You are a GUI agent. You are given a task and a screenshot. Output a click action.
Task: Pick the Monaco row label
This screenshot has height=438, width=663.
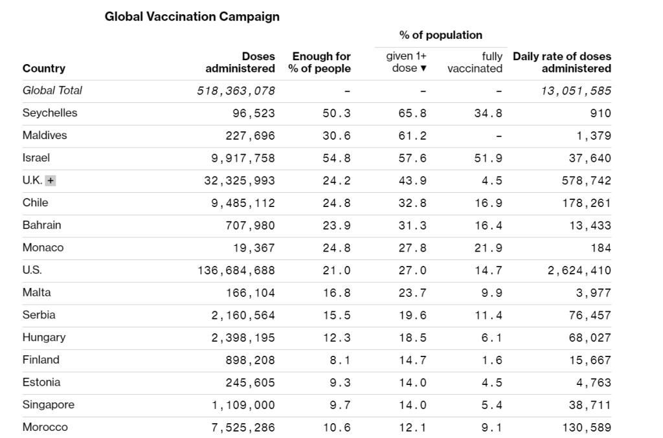coord(43,248)
